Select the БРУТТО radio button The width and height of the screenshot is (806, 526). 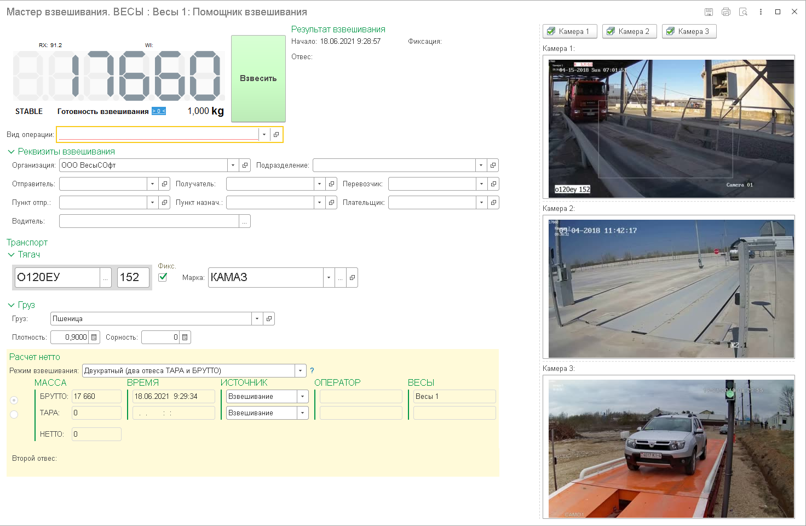[14, 400]
